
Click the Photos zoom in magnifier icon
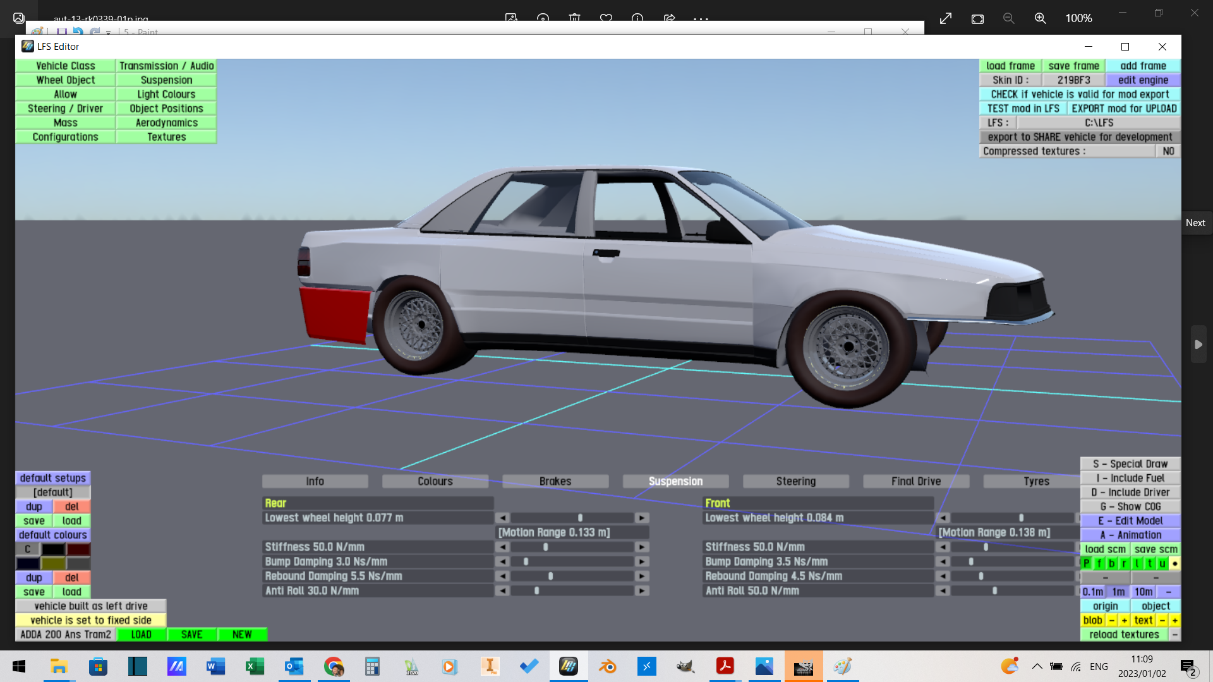tap(1040, 18)
